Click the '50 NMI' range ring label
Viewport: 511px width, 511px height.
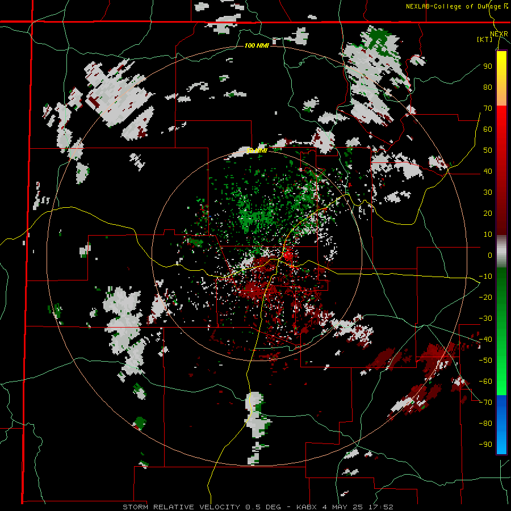[x=257, y=150]
